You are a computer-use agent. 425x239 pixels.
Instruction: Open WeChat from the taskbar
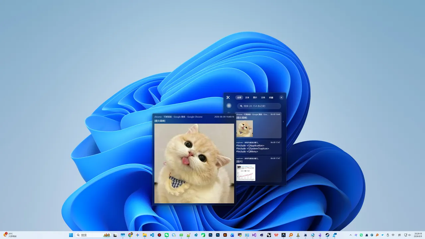coord(167,235)
